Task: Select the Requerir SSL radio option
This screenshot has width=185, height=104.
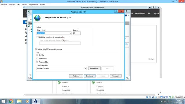Action: pyautogui.click(x=37, y=62)
